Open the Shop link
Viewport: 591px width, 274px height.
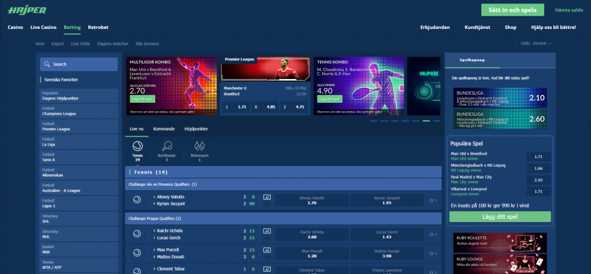click(x=510, y=27)
